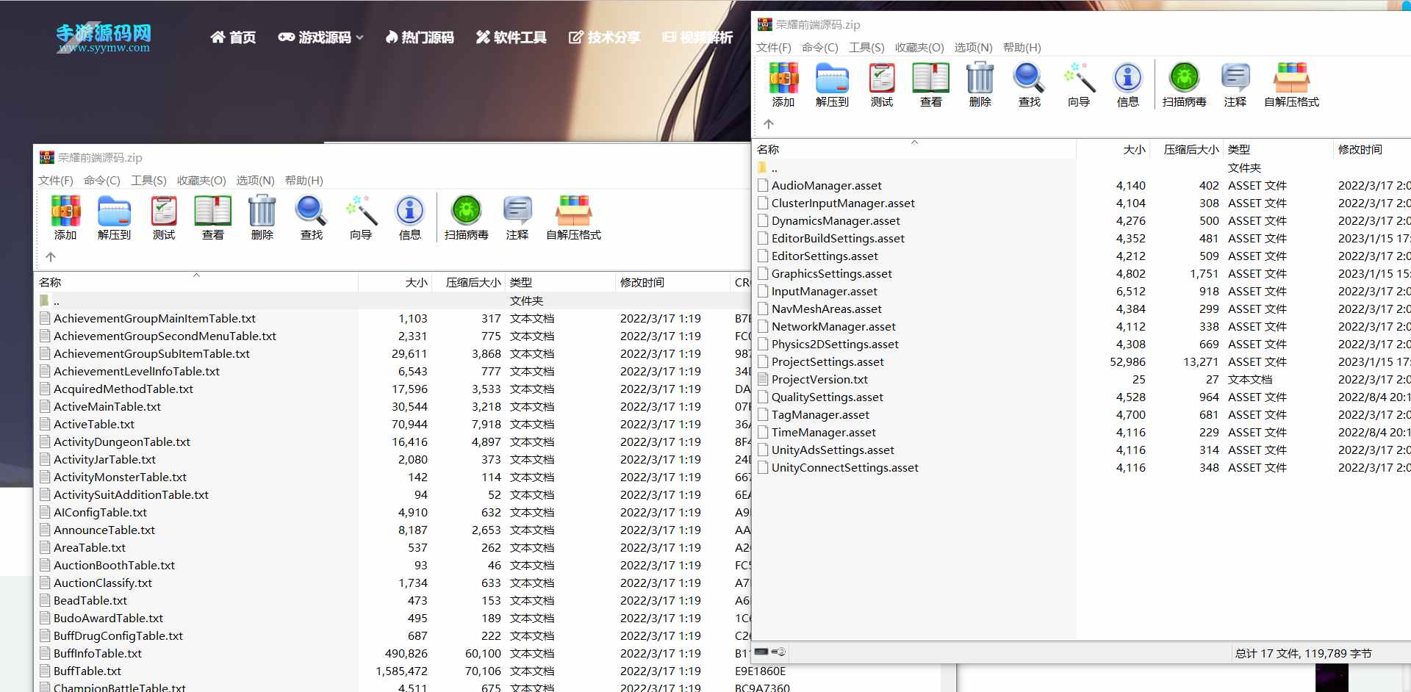Expand the 游戏源码 dropdown in website nav

321,37
